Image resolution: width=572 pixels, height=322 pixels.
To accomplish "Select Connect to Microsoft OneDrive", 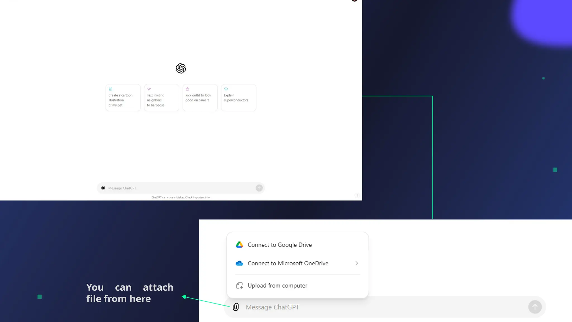I will (x=297, y=263).
